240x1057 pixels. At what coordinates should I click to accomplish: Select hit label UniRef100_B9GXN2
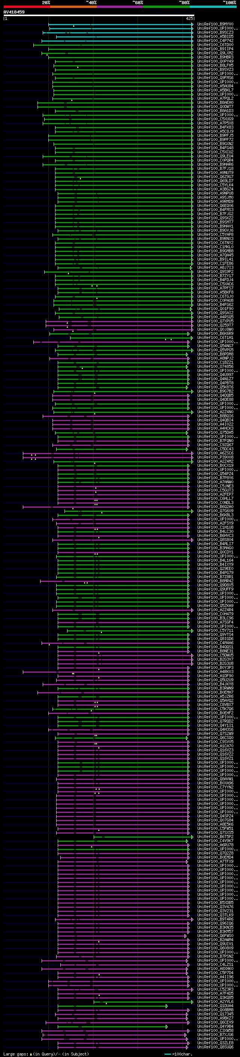click(x=215, y=144)
